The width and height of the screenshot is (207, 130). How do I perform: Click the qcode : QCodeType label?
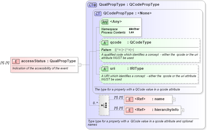tap(131, 42)
